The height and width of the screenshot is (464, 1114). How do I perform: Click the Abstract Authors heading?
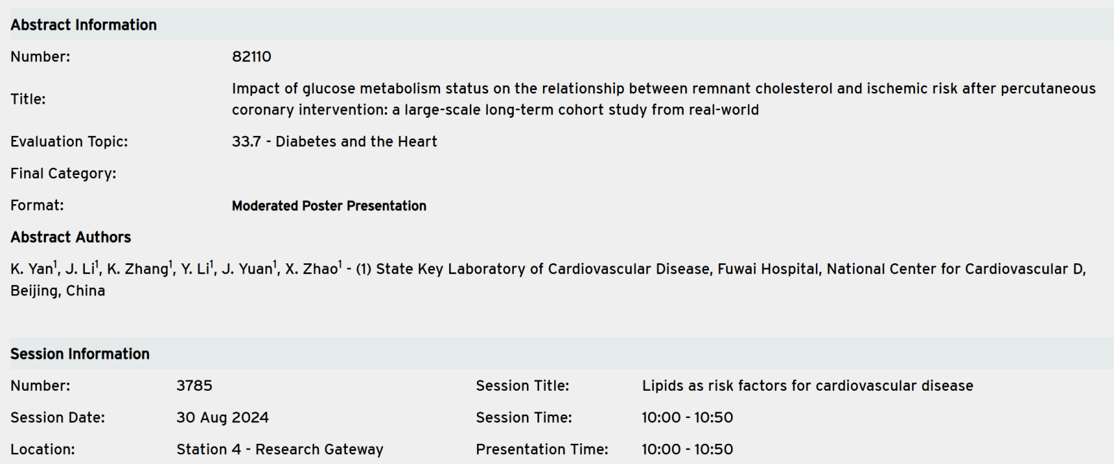70,238
